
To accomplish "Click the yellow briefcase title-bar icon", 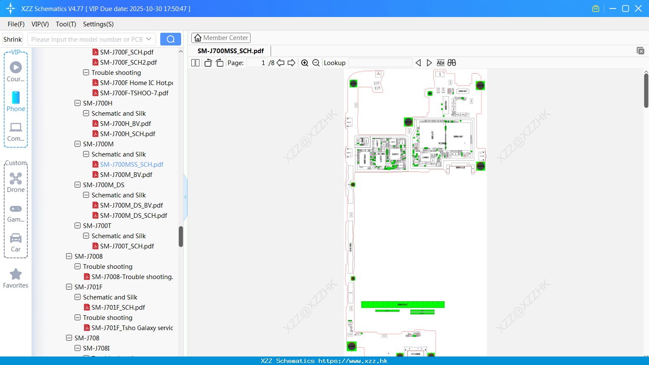I will pos(596,9).
